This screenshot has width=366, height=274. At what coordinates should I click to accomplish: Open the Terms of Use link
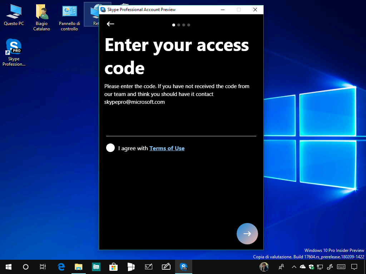pyautogui.click(x=167, y=148)
